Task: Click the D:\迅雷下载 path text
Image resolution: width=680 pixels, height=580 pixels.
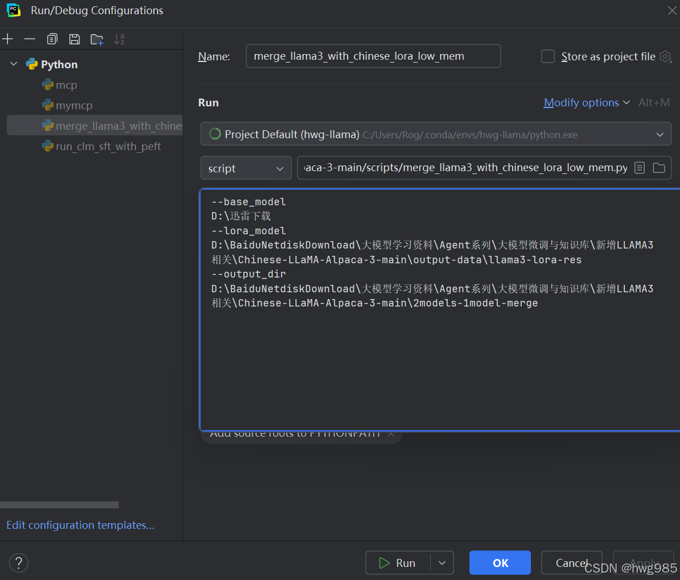Action: point(241,216)
